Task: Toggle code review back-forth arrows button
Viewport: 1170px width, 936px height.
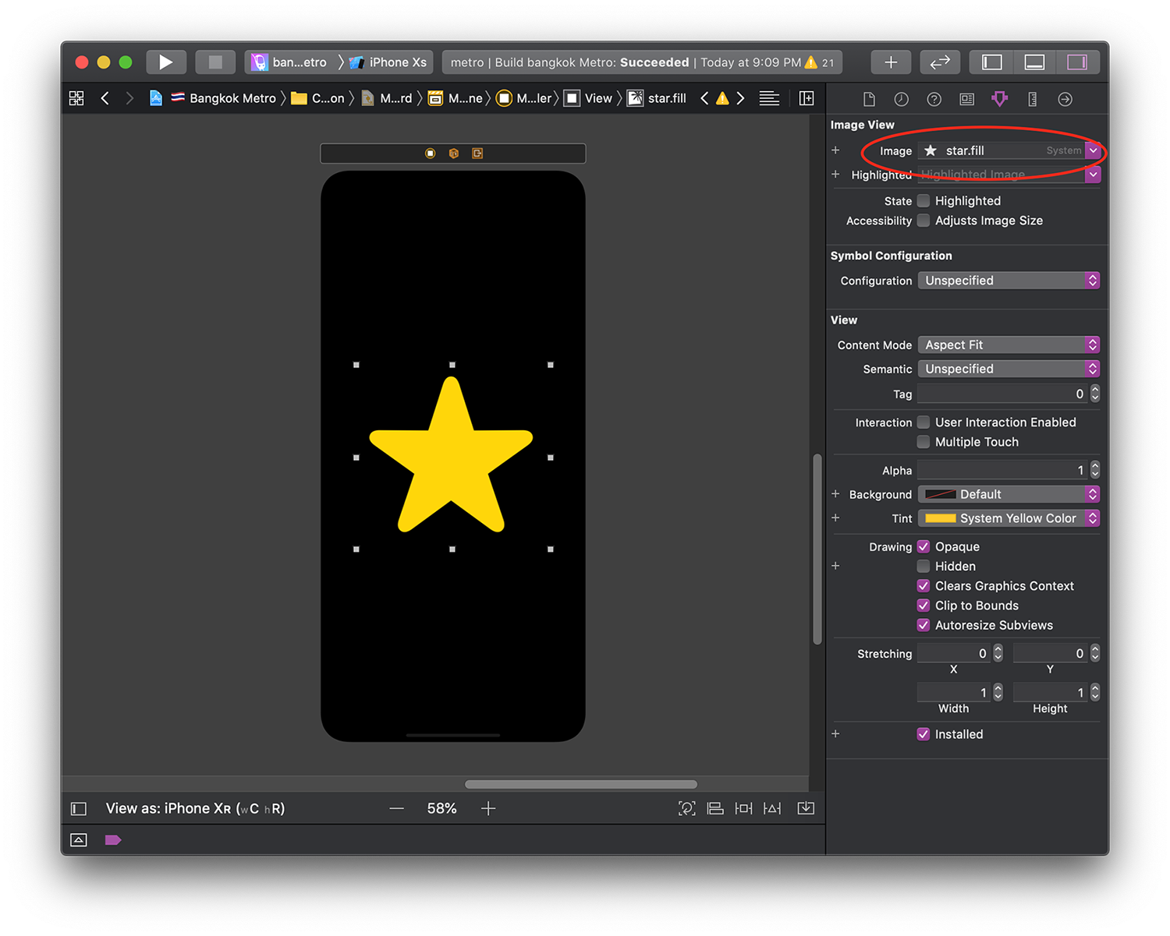Action: (x=940, y=62)
